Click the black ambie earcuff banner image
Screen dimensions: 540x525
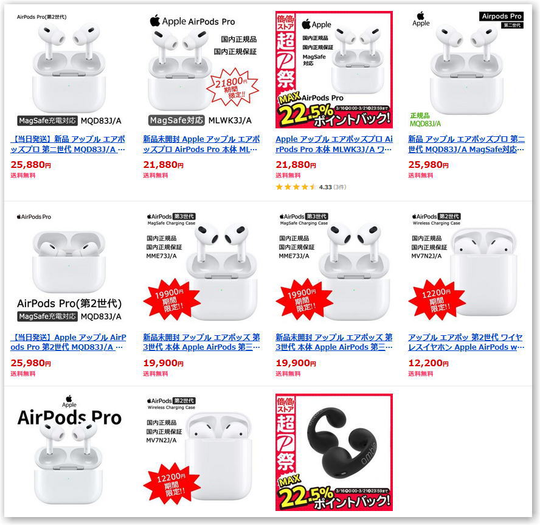[x=334, y=452]
